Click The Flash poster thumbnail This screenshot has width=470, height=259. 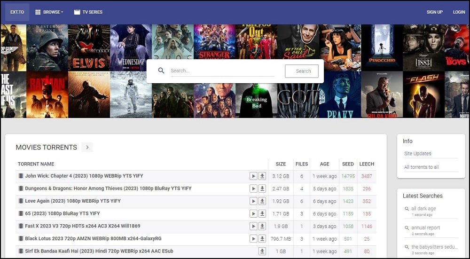pos(423,94)
